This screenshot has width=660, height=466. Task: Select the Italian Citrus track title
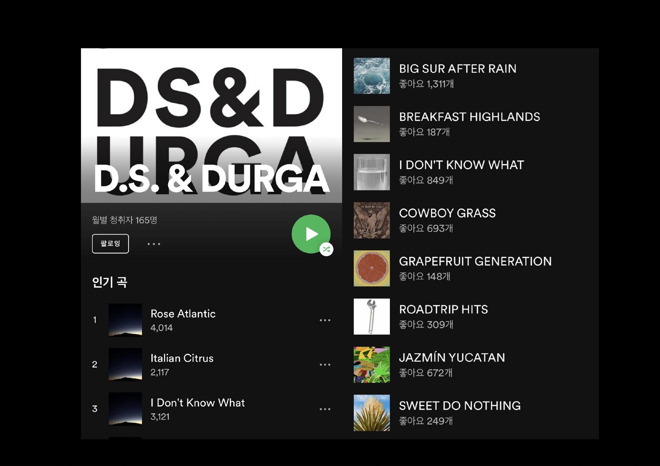click(182, 358)
